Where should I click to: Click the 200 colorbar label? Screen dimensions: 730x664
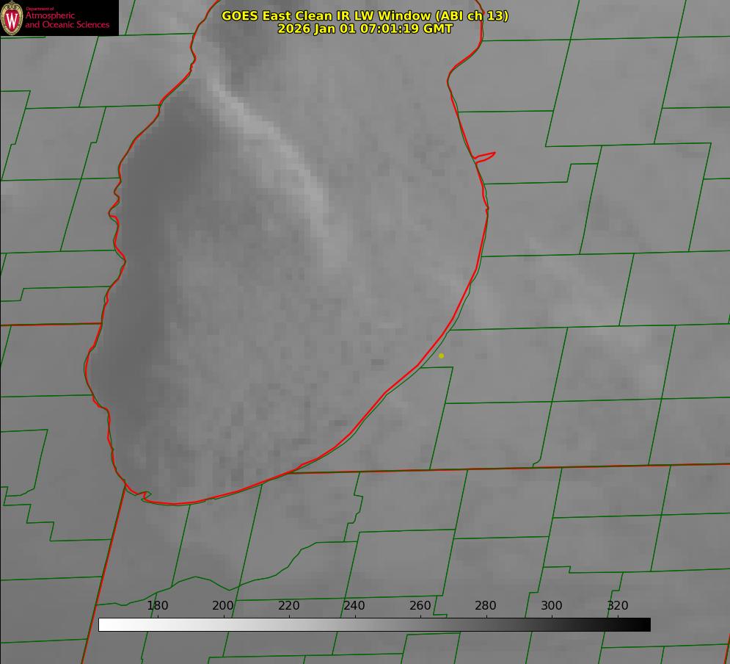tap(223, 605)
